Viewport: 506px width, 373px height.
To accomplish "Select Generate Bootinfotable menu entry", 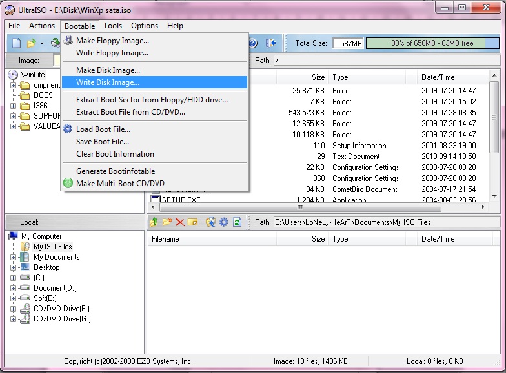I will [x=154, y=171].
